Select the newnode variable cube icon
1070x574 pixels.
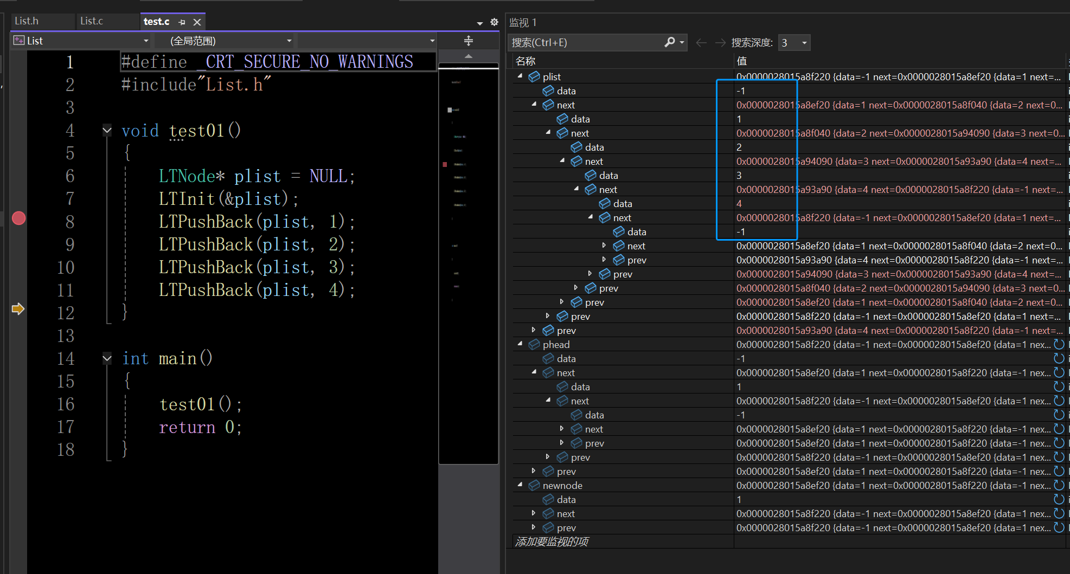pos(534,485)
